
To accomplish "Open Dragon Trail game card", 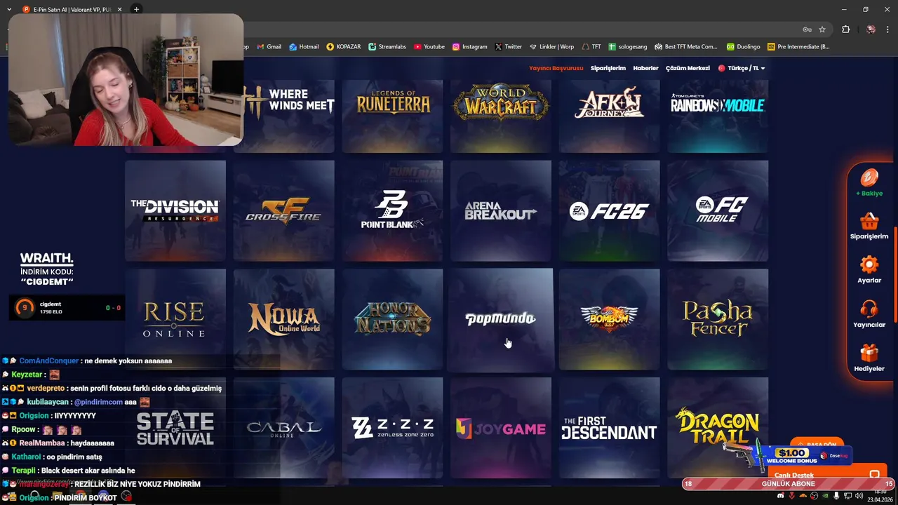I will point(718,428).
